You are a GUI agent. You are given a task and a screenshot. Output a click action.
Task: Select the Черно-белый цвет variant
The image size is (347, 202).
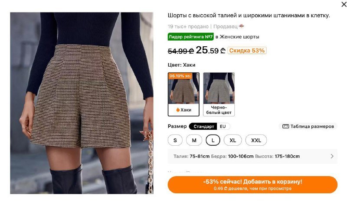219,94
